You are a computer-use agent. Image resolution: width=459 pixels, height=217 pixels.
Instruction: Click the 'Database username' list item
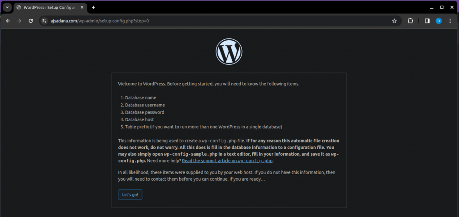point(145,105)
